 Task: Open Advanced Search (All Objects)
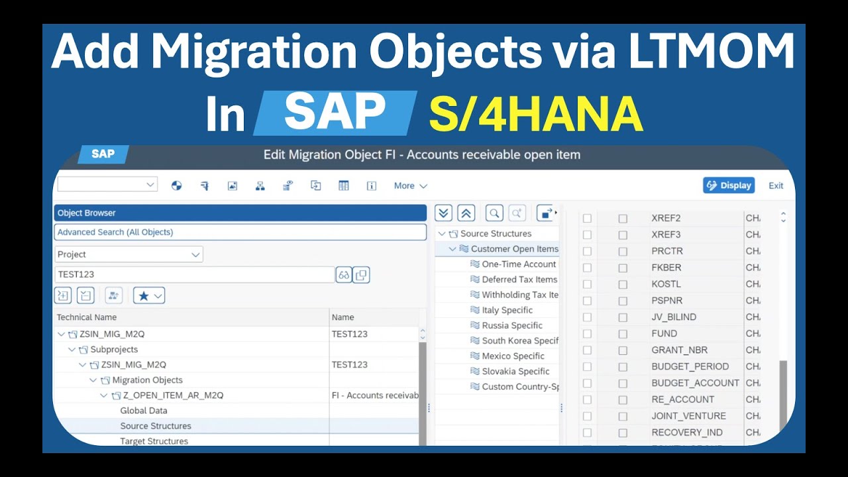coord(240,233)
